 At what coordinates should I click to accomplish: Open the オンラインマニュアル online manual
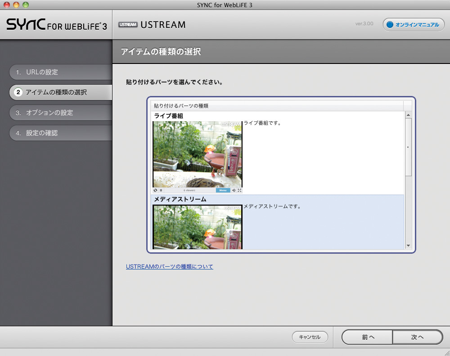click(x=413, y=25)
